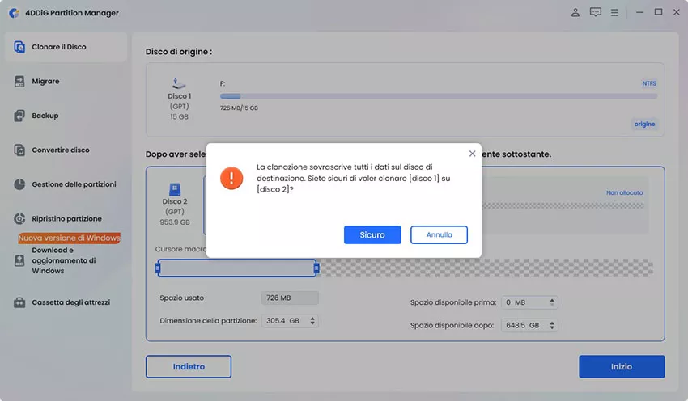Image resolution: width=688 pixels, height=401 pixels.
Task: Open the feedback chat icon
Action: pos(596,13)
